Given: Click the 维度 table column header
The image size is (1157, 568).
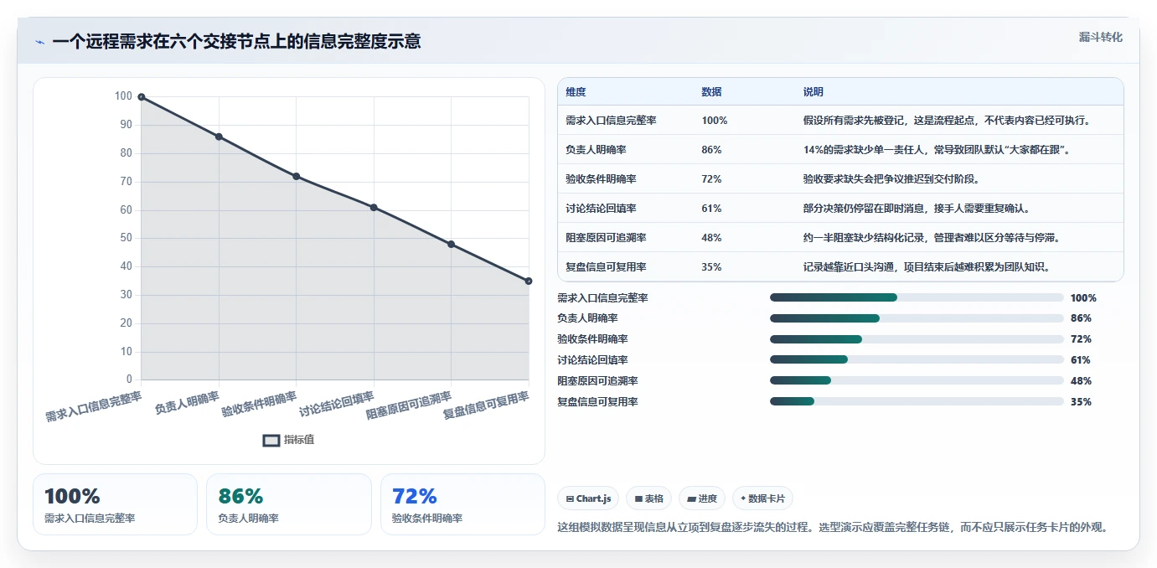Looking at the screenshot, I should 576,92.
